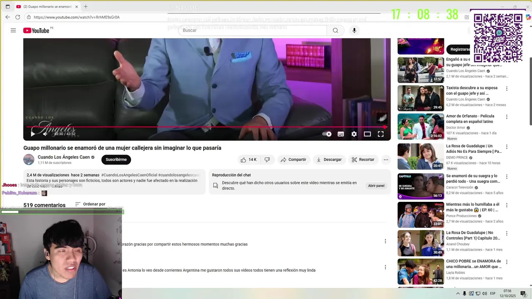Start voice search with microphone icon

pyautogui.click(x=354, y=30)
